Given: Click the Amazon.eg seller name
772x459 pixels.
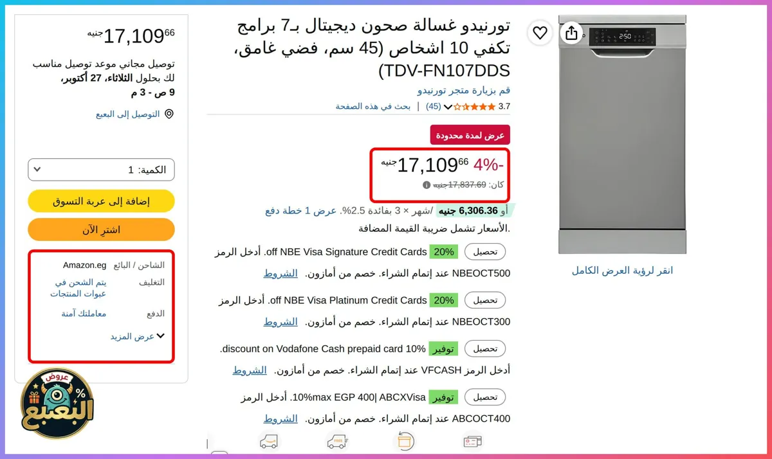Looking at the screenshot, I should coord(85,265).
